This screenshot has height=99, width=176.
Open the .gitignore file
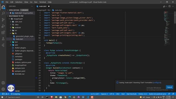pos(18,54)
